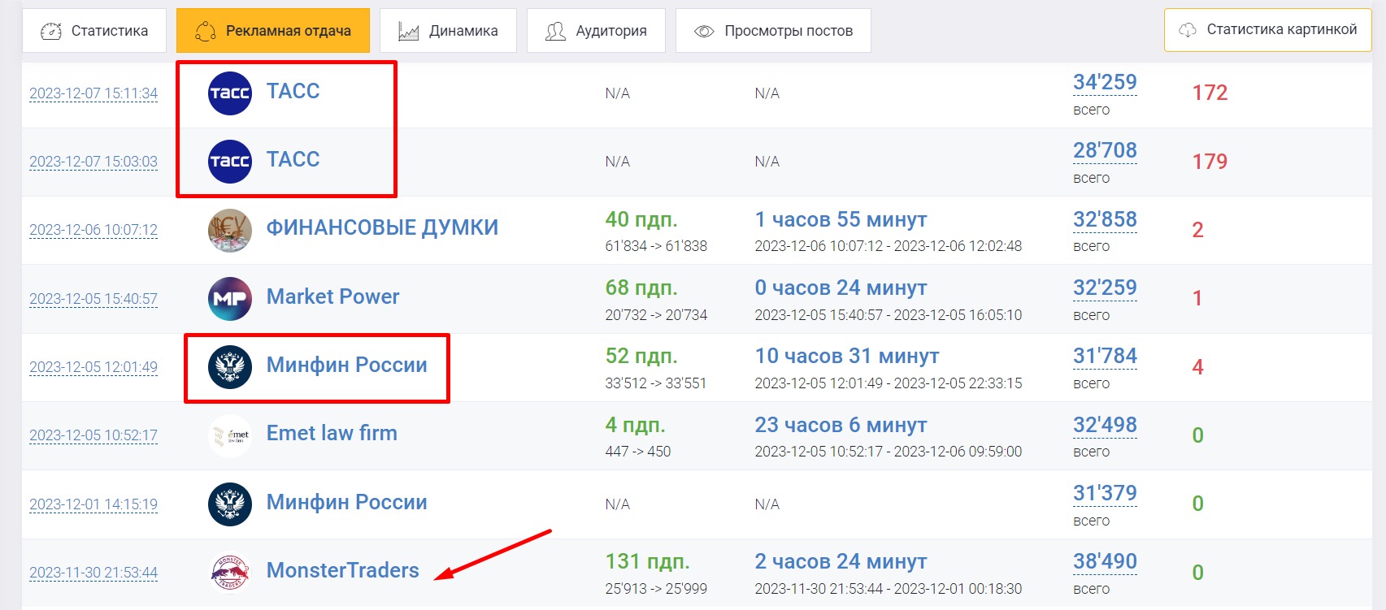Open Минфин России link dated 2023-12-01
Screen dimensions: 1386x610
(x=347, y=502)
